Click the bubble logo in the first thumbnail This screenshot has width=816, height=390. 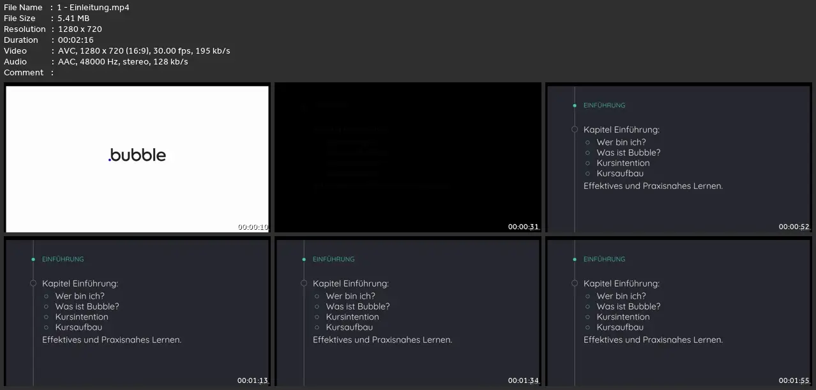(x=137, y=155)
